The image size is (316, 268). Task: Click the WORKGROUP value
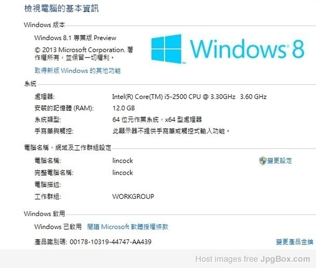pyautogui.click(x=133, y=196)
